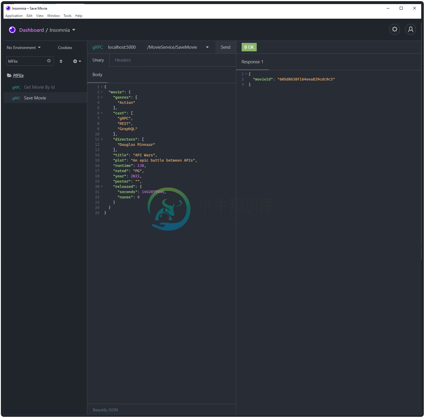Collapse the response JSON root fold arrow

click(246, 74)
